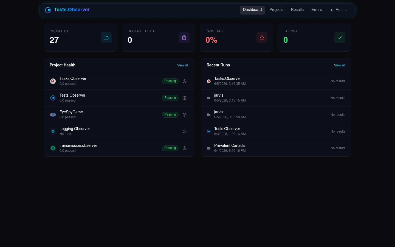
Task: Click the Recent Tests count value
Action: [130, 40]
